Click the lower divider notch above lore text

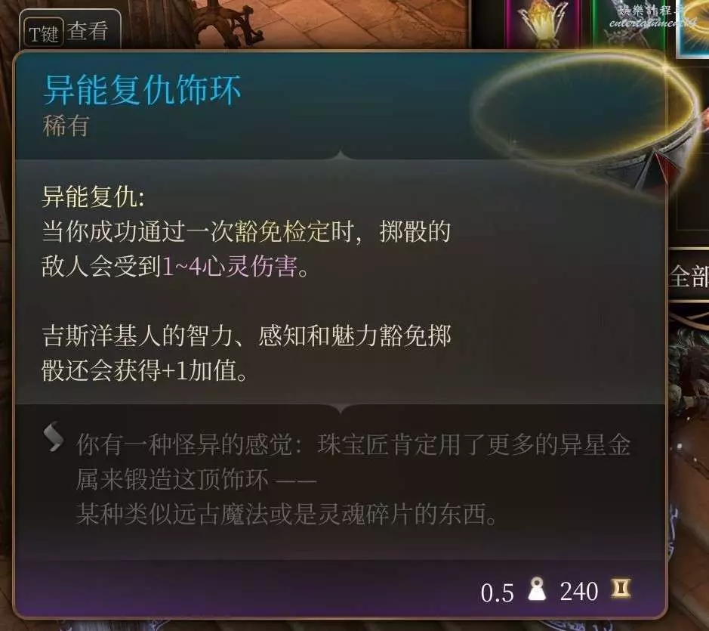(x=341, y=408)
